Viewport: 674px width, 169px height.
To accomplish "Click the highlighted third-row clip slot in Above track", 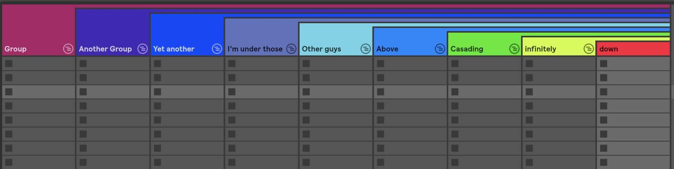I will tap(410, 92).
